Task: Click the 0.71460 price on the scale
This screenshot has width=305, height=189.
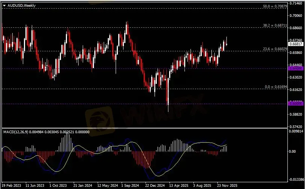Action: (296, 3)
